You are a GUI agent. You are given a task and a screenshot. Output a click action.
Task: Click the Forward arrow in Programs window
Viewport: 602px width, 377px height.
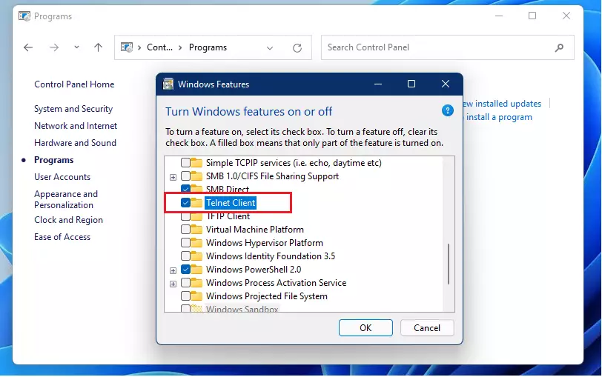[x=54, y=47]
